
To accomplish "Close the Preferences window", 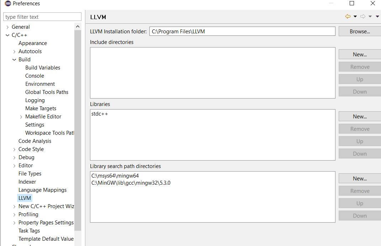I will tap(373, 3).
